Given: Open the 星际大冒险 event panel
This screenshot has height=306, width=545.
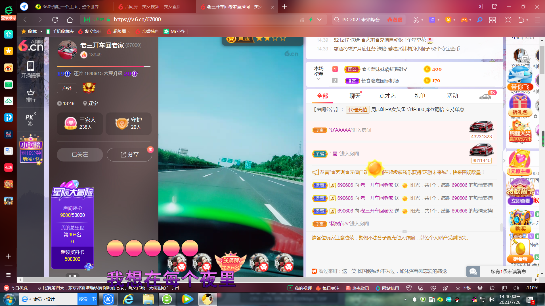Looking at the screenshot, I should tap(72, 224).
